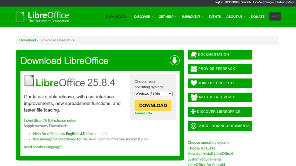Click the PROVIDE FEEDBACK sidebar button
296x166 pixels.
coord(220,69)
